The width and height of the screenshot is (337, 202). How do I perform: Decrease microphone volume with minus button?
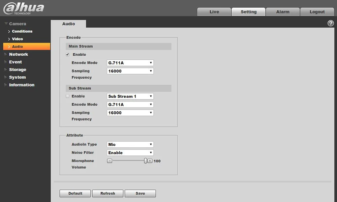(110, 161)
